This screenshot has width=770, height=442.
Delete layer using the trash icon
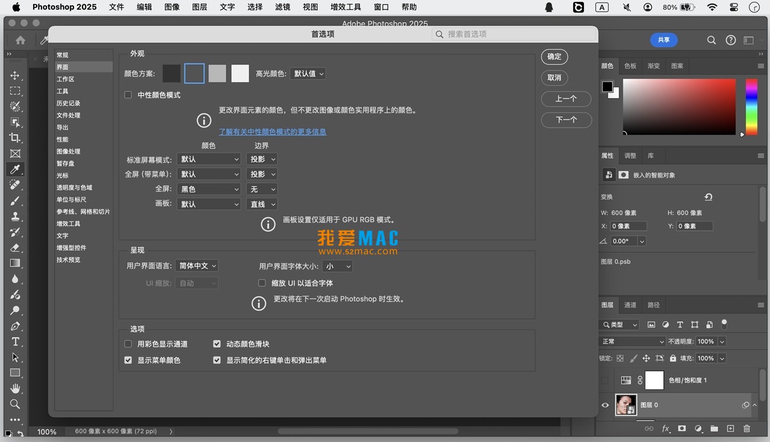point(747,429)
